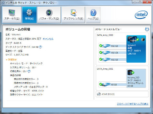Open the プリファレンス(P) tab
This screenshot has width=153, height=114.
[73, 15]
